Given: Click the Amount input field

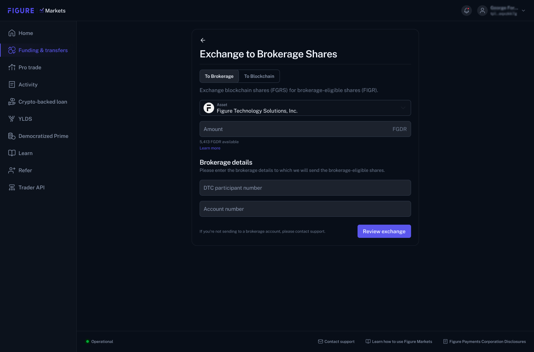Looking at the screenshot, I should (x=305, y=129).
